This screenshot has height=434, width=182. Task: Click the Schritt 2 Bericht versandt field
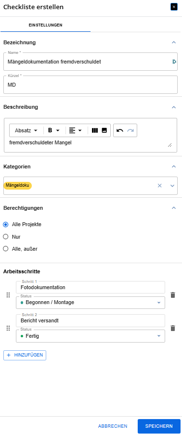[91, 320]
